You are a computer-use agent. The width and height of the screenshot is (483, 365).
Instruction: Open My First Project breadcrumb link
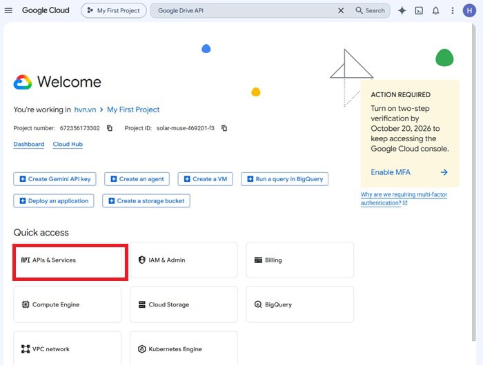133,109
